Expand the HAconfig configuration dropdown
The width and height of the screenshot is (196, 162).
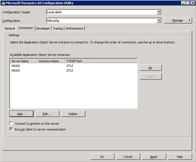coord(159,20)
